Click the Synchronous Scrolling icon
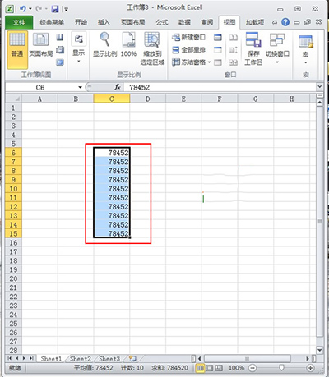Image resolution: width=329 pixels, height=377 pixels. [x=234, y=50]
